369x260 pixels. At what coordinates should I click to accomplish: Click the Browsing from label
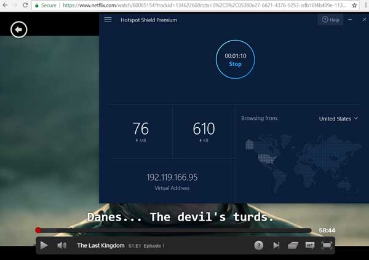(260, 118)
